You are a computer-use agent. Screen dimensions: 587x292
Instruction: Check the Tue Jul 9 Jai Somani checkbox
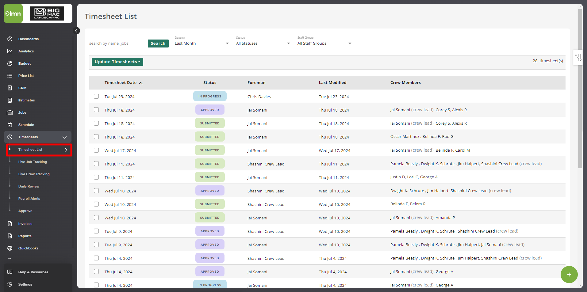pyautogui.click(x=96, y=245)
